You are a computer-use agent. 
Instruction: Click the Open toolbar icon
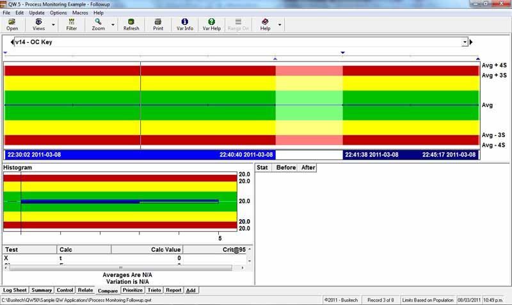tap(12, 22)
